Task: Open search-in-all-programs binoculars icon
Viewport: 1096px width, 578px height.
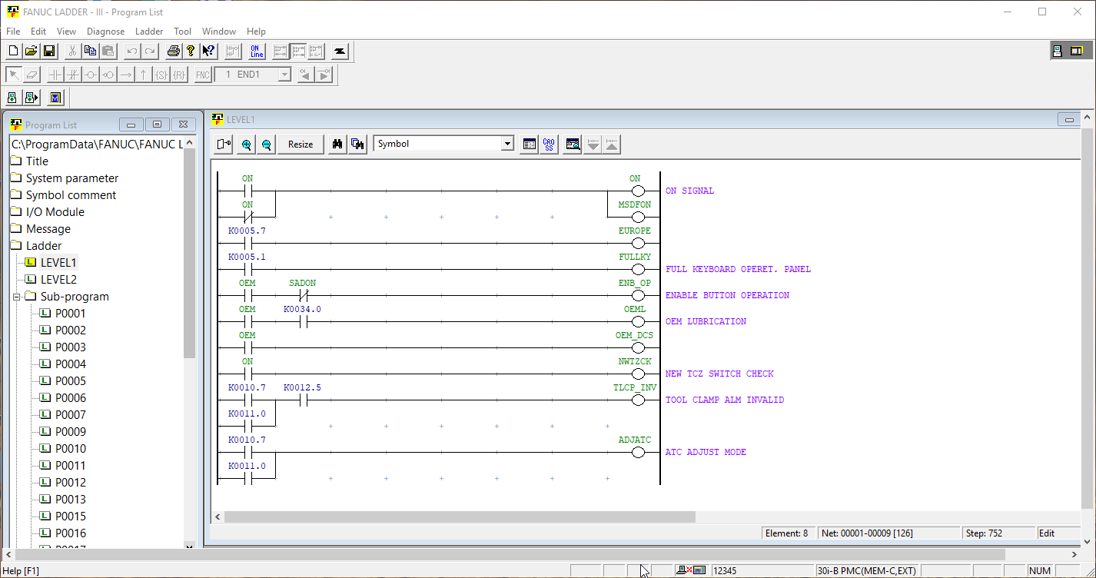Action: click(x=357, y=144)
